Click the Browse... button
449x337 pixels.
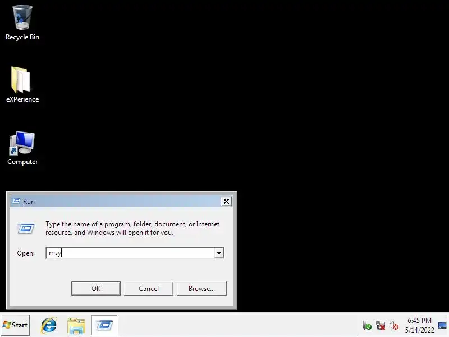click(202, 289)
